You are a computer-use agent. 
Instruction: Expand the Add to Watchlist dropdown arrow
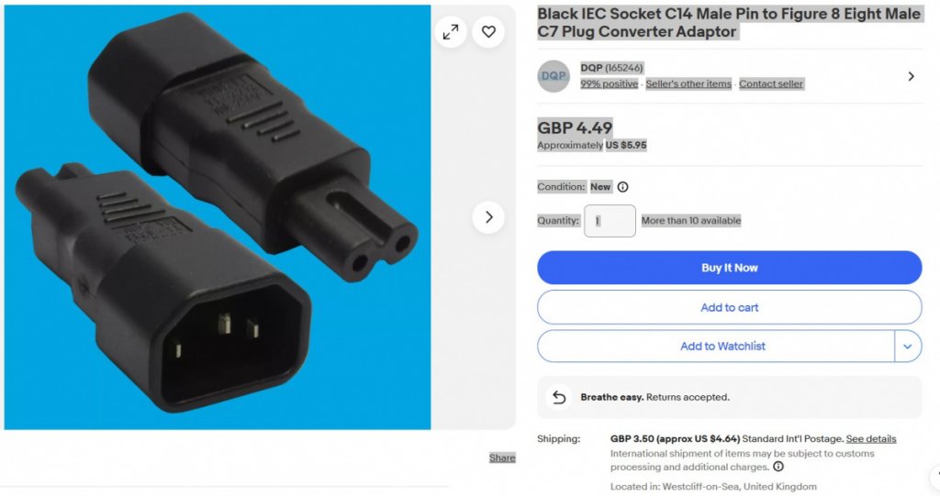point(908,347)
